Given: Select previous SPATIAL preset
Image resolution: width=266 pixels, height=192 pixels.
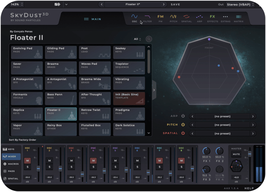Looking at the screenshot, I should click(x=193, y=133).
